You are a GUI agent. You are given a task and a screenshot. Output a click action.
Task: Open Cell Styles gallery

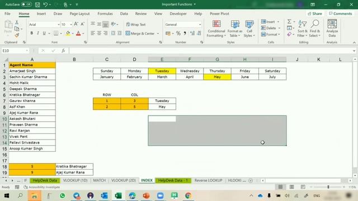249,28
